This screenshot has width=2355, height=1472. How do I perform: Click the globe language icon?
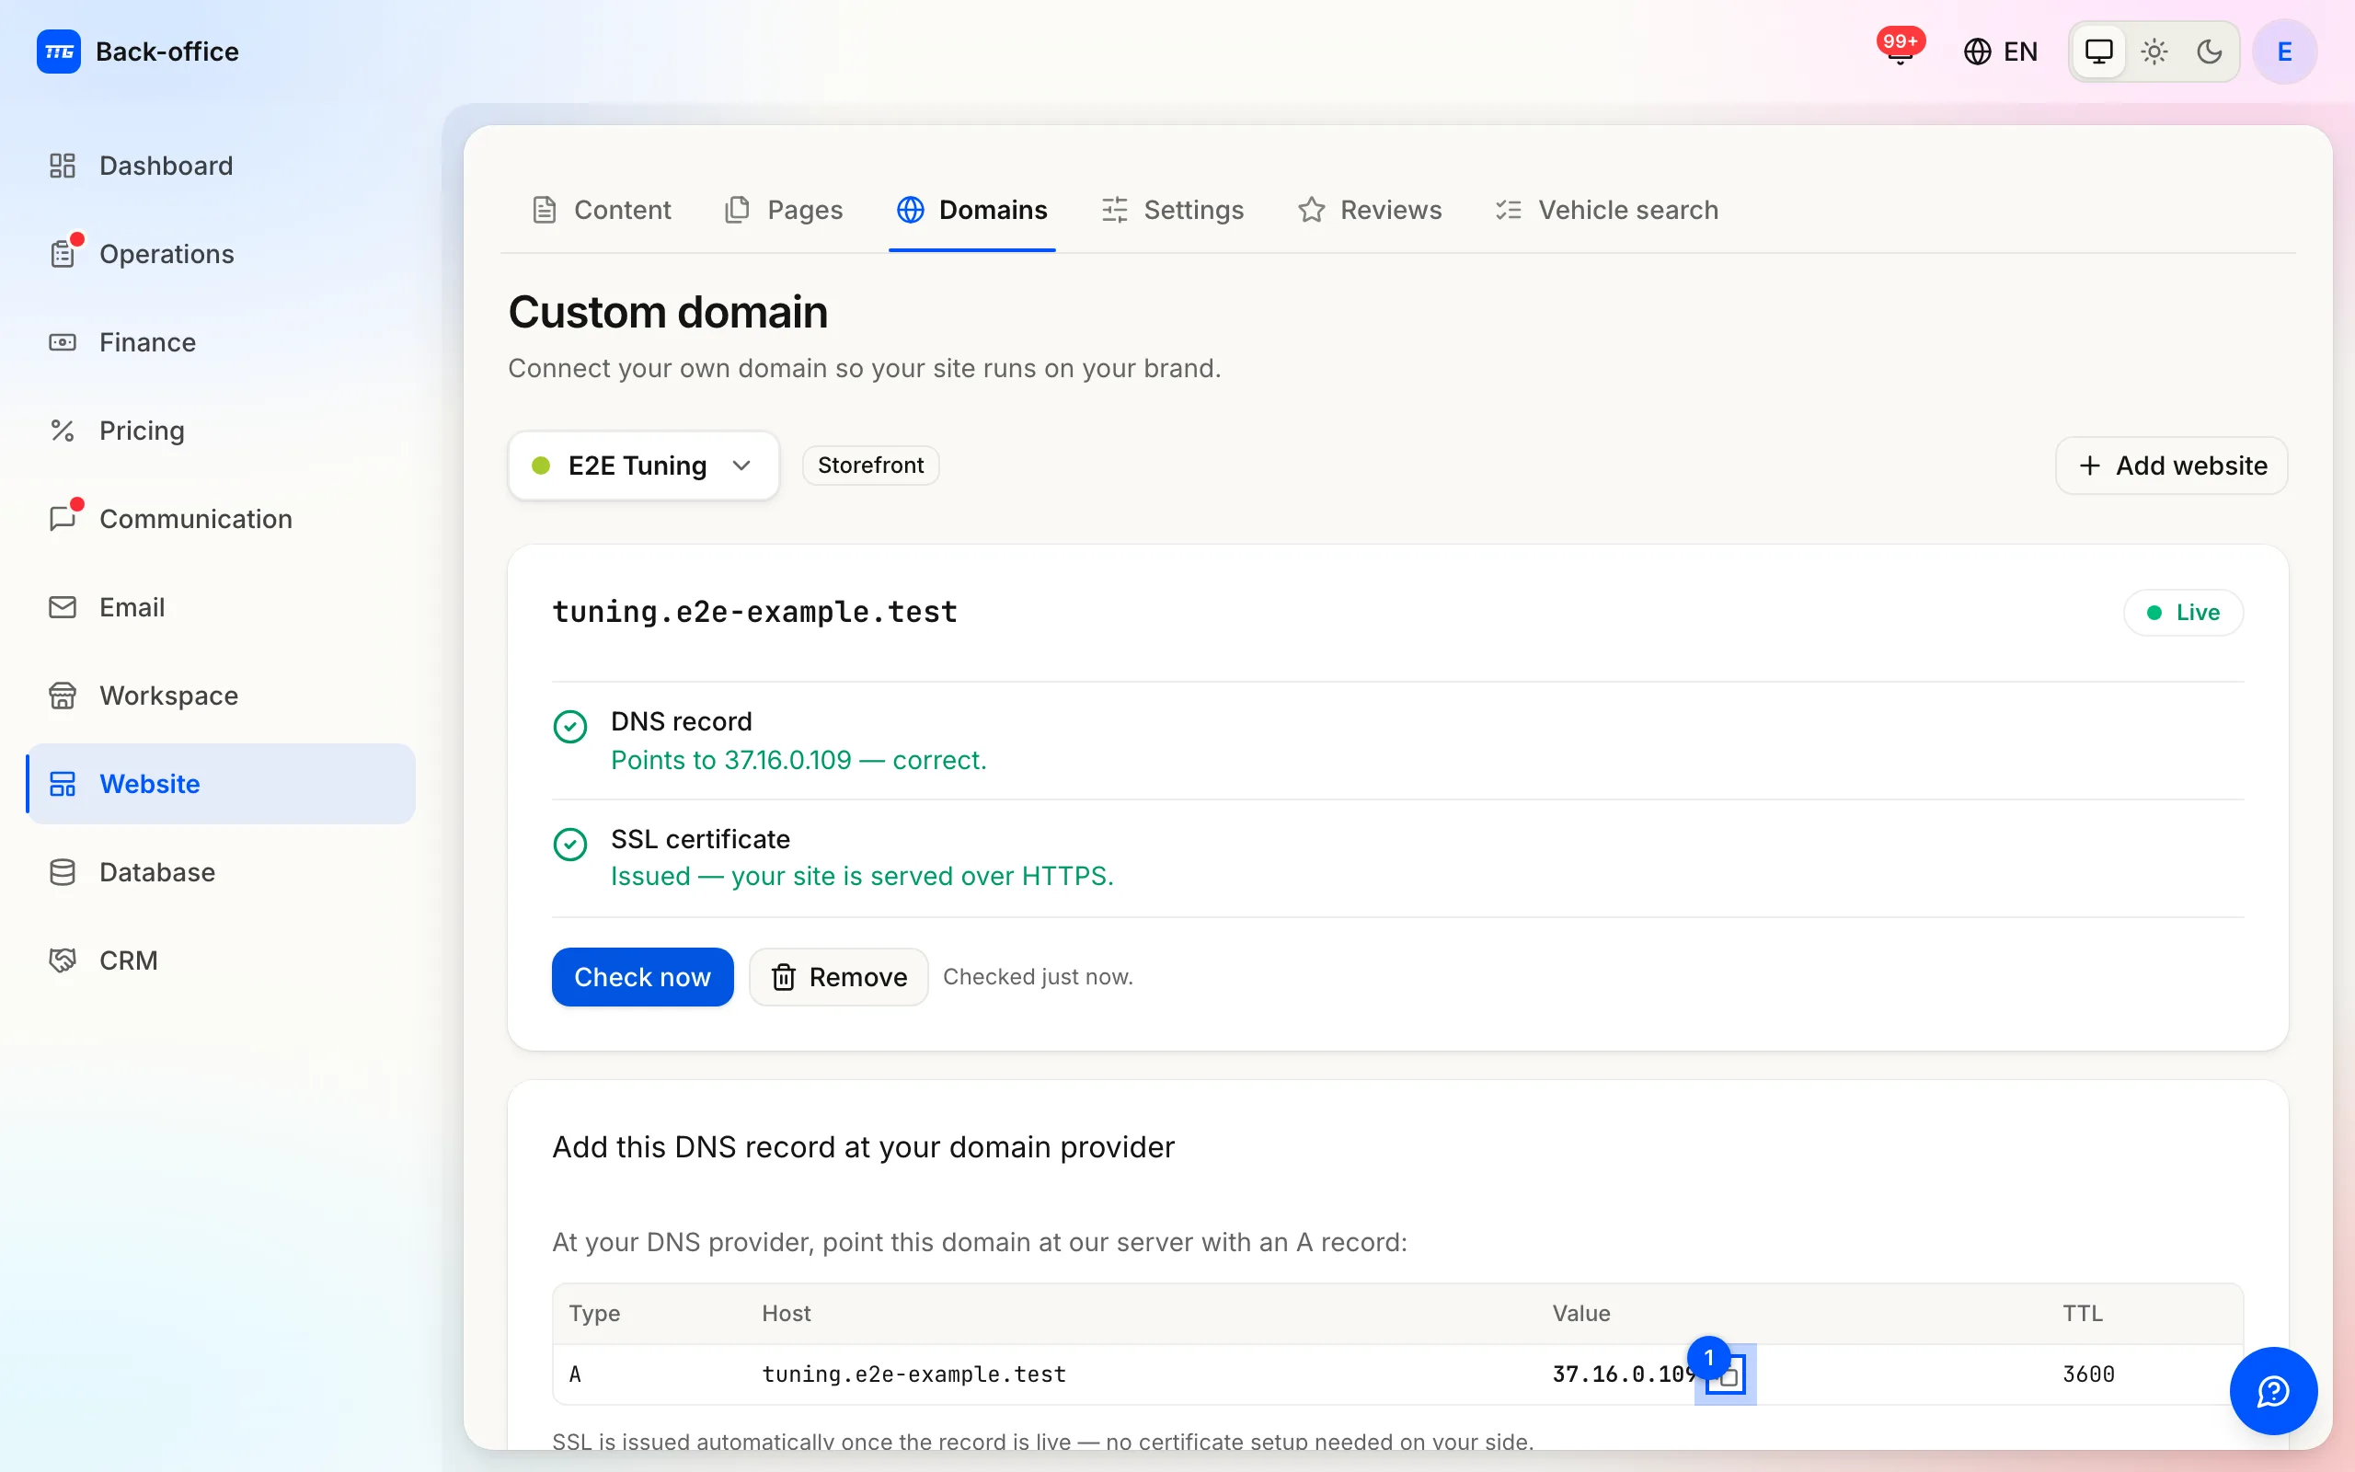pyautogui.click(x=1976, y=52)
